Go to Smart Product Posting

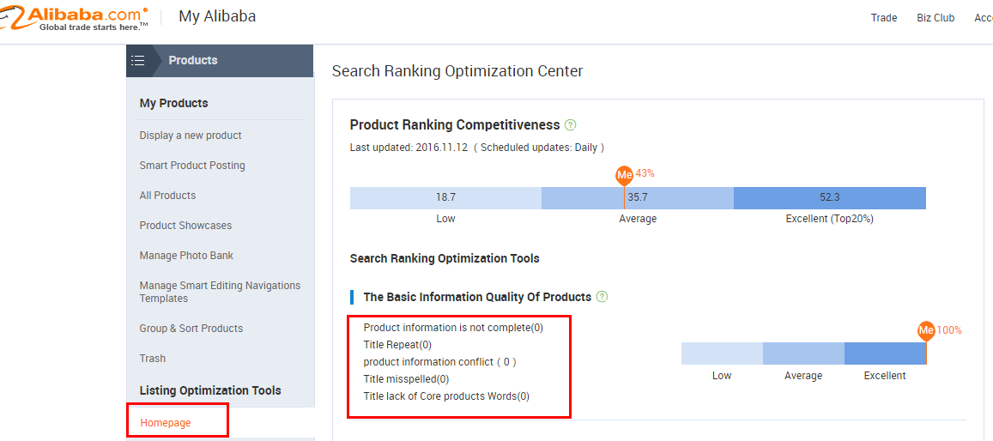click(192, 166)
